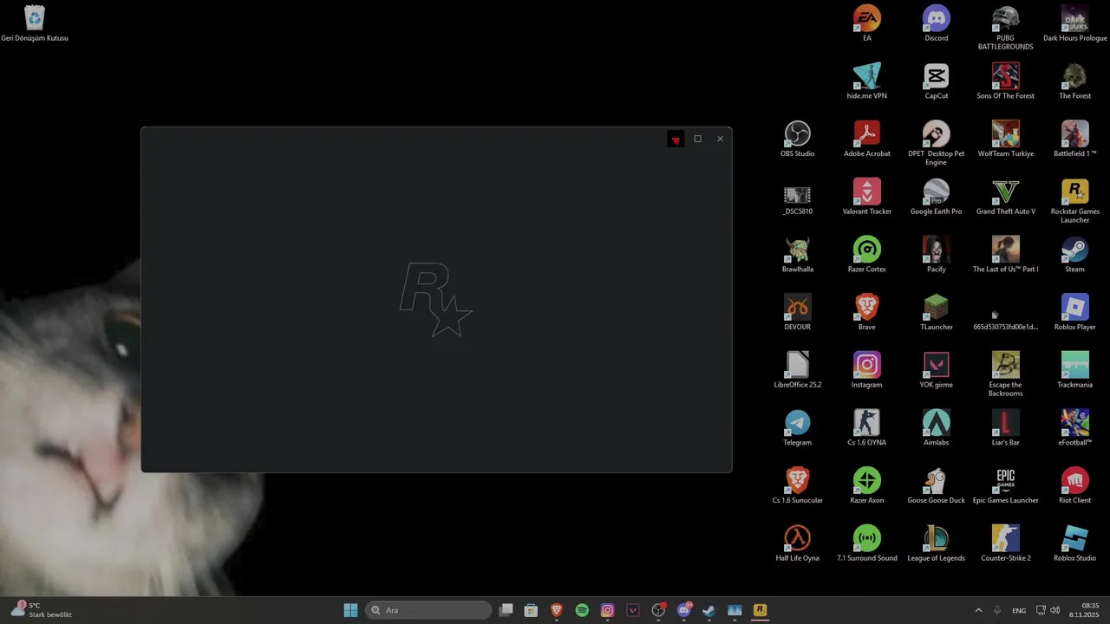The height and width of the screenshot is (624, 1110).
Task: Select Goose Goose Duck icon
Action: [937, 485]
